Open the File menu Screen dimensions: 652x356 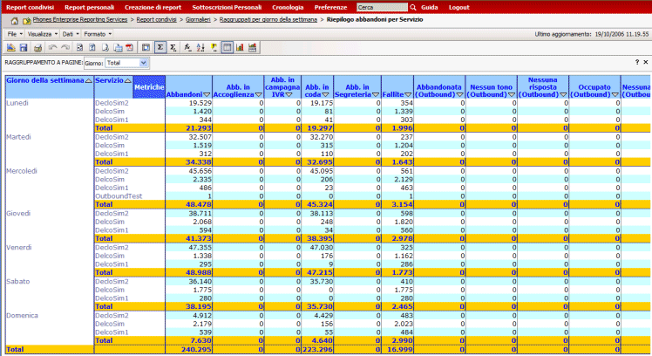15,34
